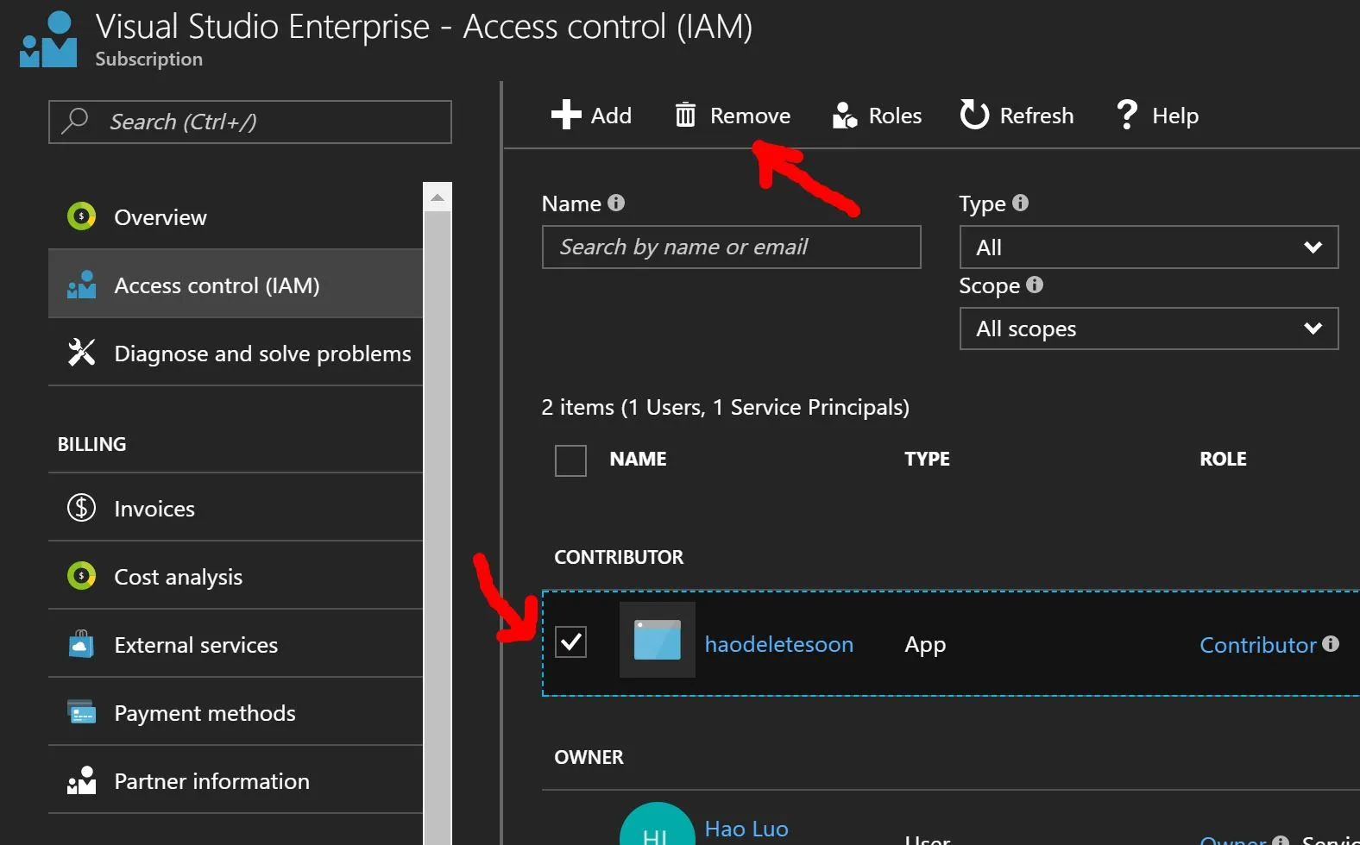
Task: Select Access control (IAM) menu item
Action: click(x=236, y=285)
